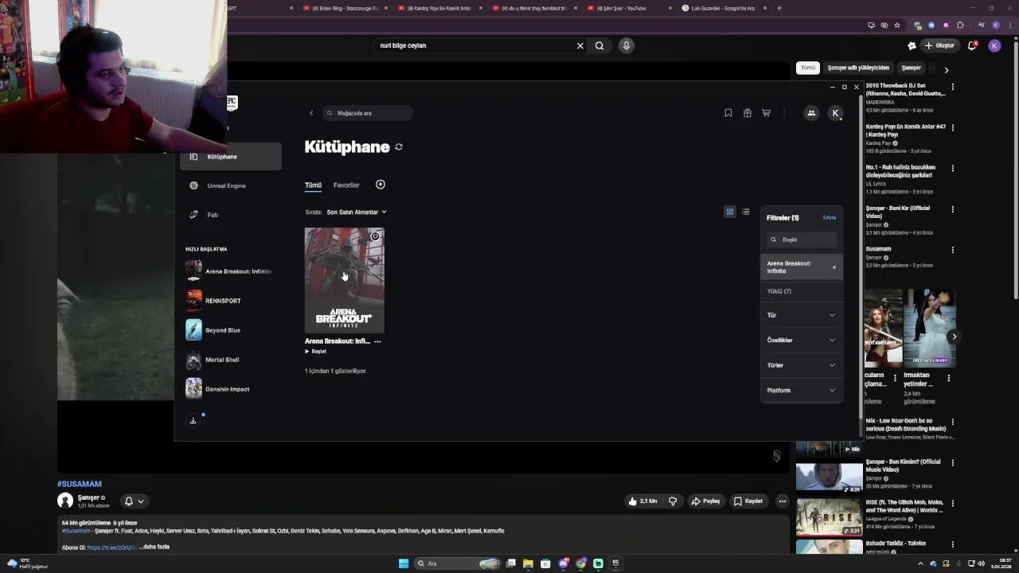
Task: Show more YouTube filter chips arrow
Action: pos(947,70)
